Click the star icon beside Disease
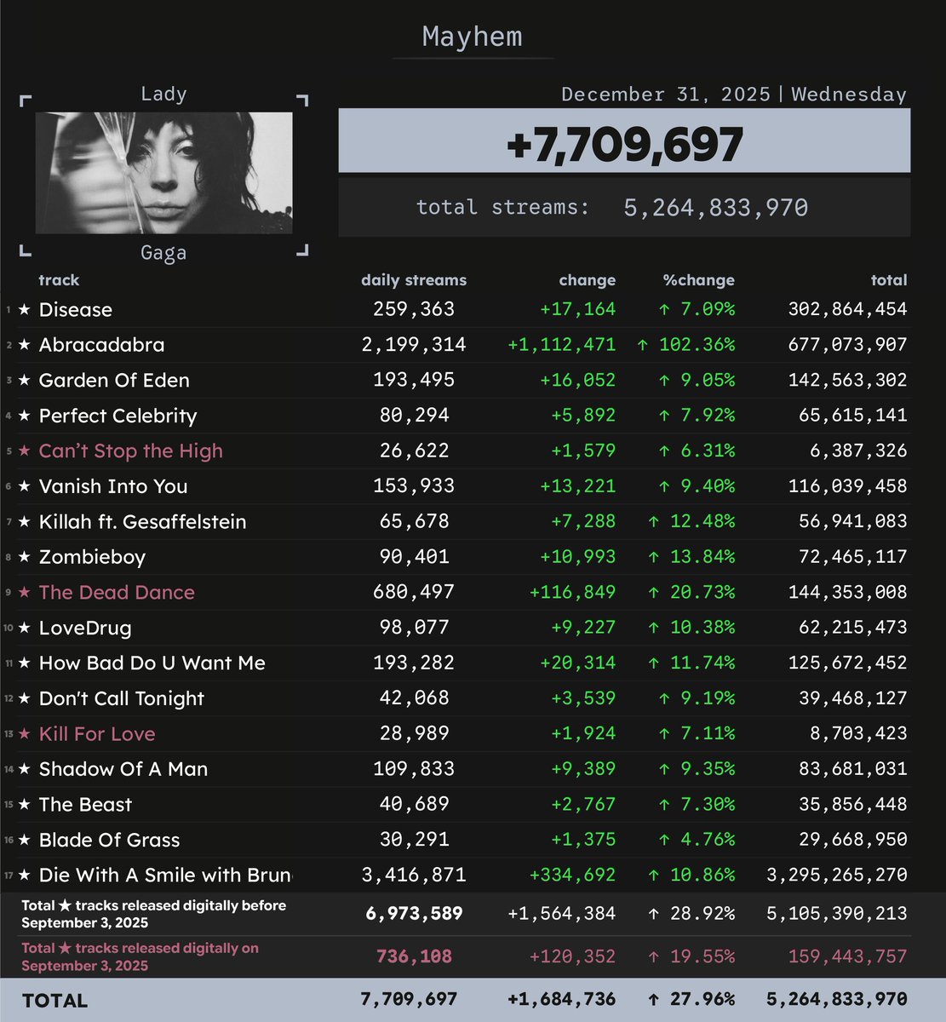 (24, 310)
